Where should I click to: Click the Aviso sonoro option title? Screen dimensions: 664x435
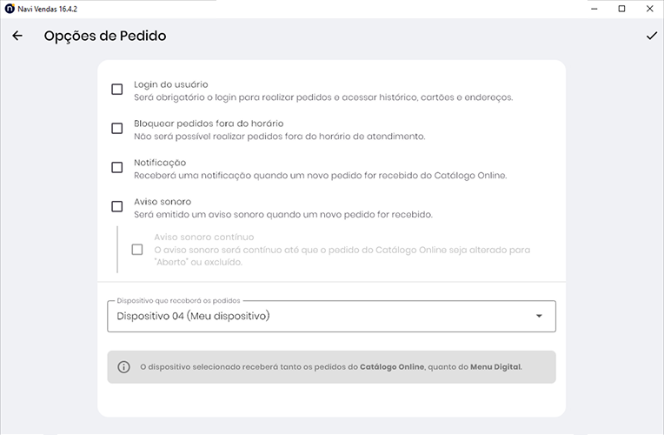[163, 201]
